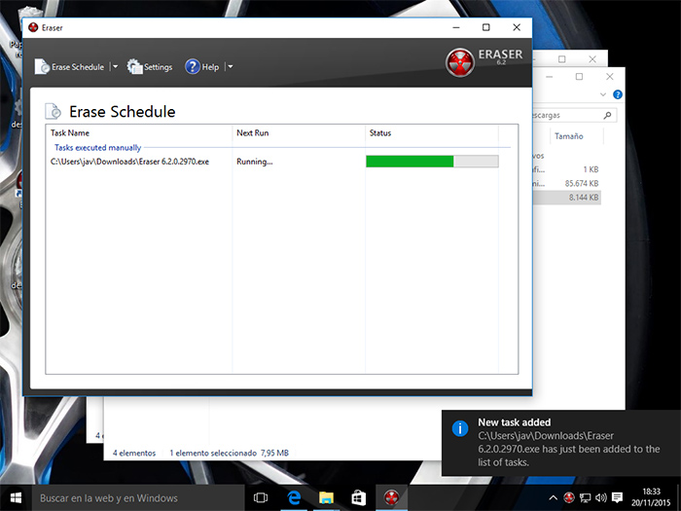Click the Eraser icon in system tray

(x=568, y=497)
